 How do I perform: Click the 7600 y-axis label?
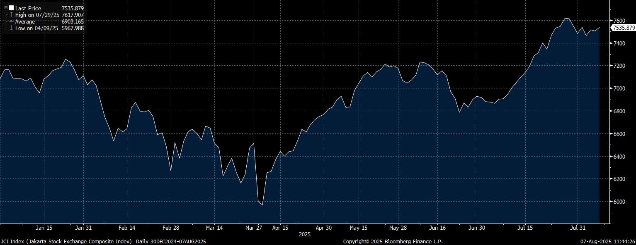(619, 21)
